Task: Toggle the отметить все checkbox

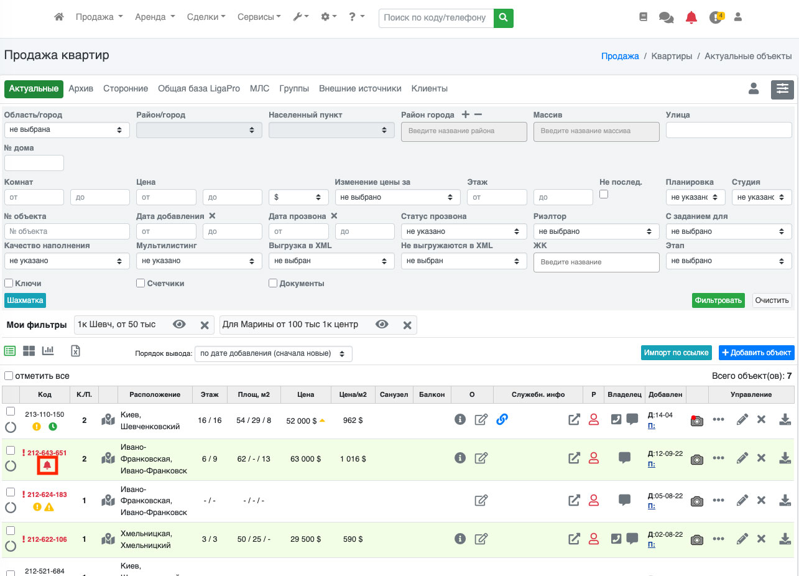Action: point(9,376)
